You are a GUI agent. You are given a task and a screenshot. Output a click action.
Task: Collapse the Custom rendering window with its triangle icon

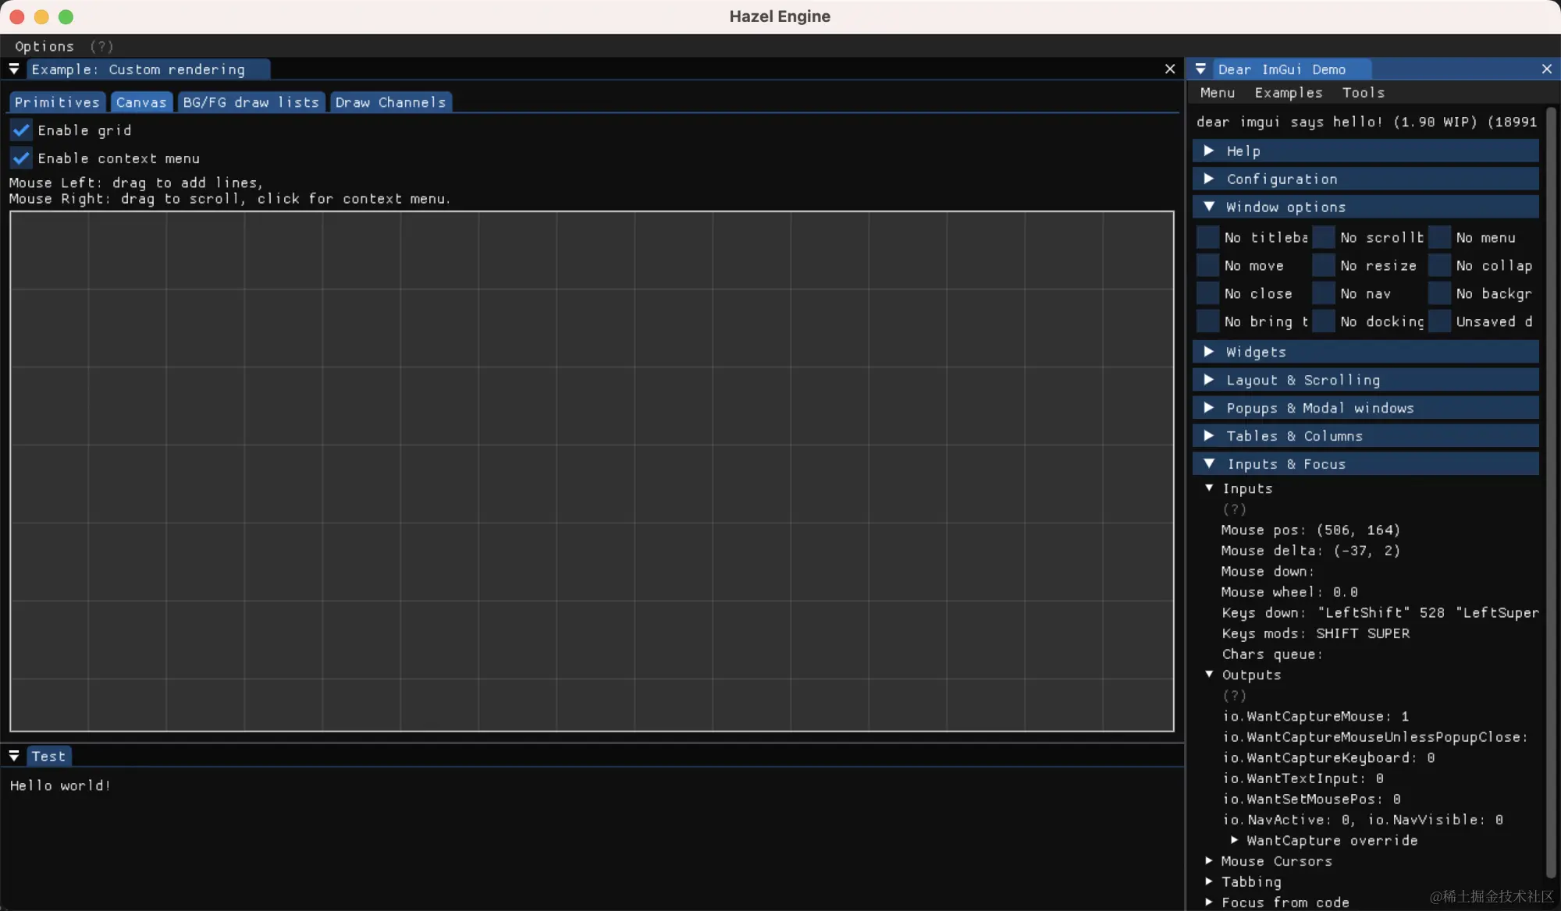click(14, 69)
